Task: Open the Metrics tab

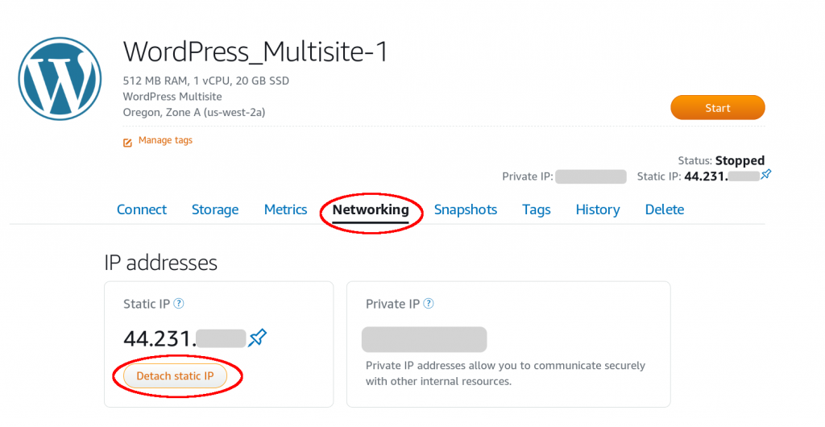Action: pyautogui.click(x=286, y=209)
